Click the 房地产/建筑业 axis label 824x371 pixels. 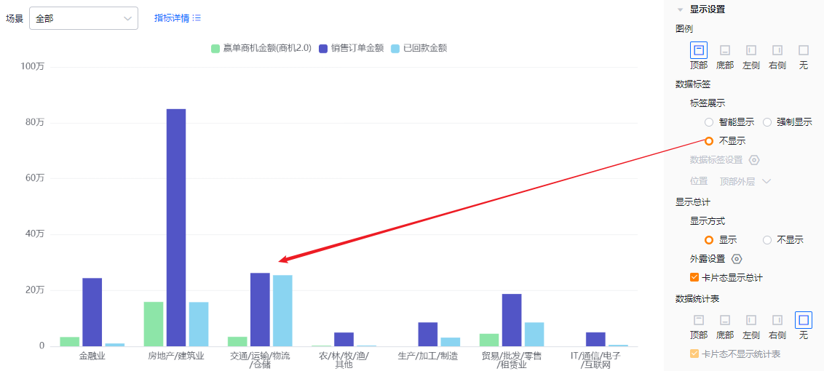click(x=176, y=356)
